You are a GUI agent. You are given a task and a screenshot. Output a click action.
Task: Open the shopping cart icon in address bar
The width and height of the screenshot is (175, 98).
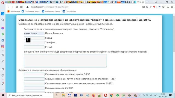coord(159,7)
